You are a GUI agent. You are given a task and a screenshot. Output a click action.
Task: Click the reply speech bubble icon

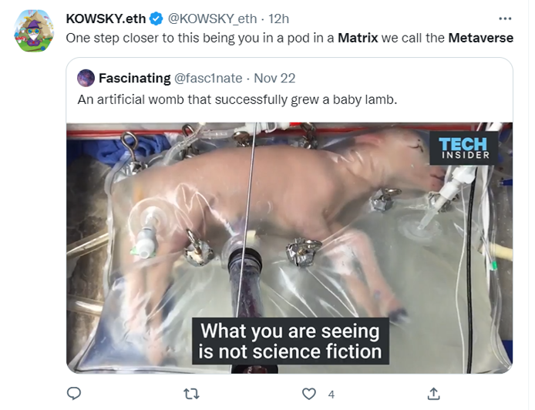click(74, 394)
